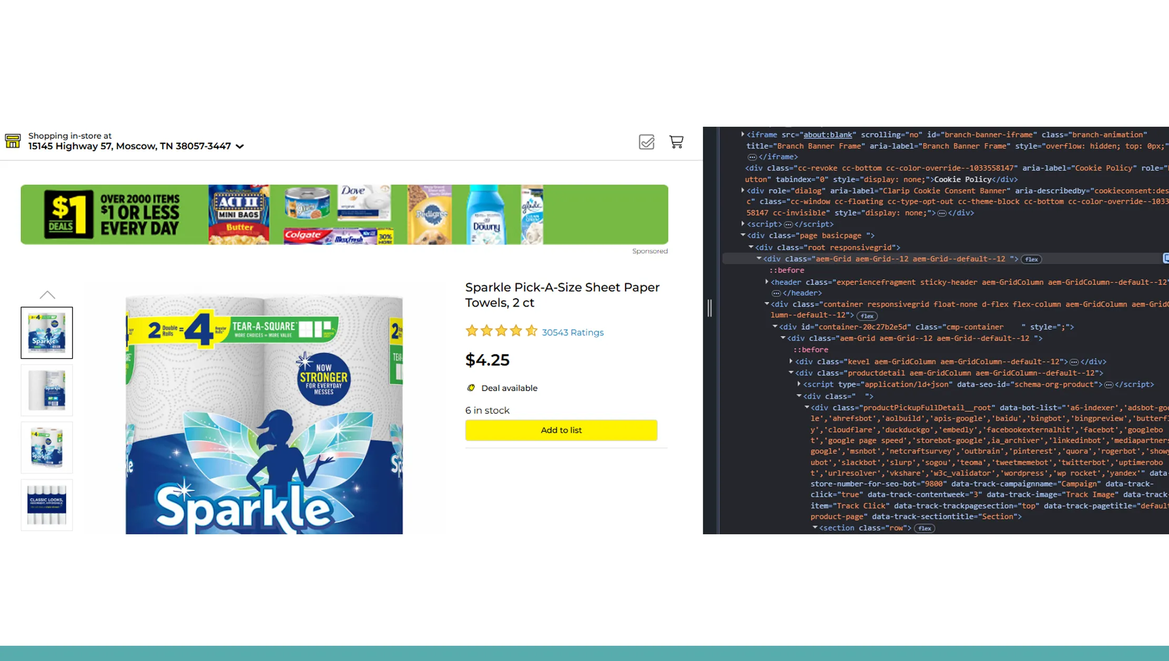This screenshot has height=661, width=1169.
Task: Click the $1 Deals sponsored banner
Action: coord(344,215)
